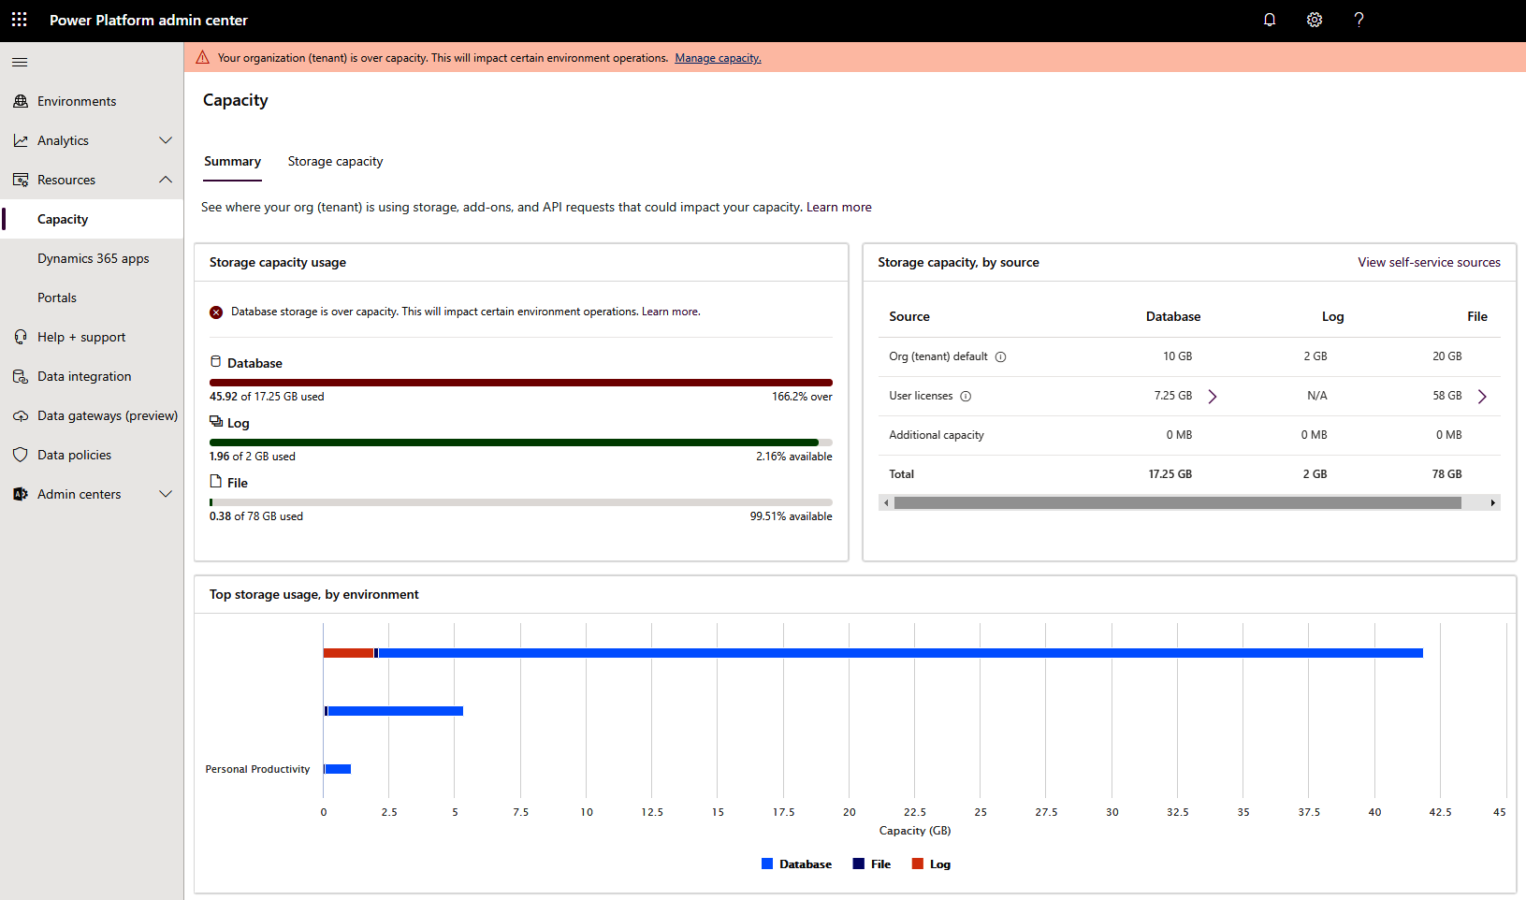This screenshot has height=900, width=1526.
Task: Expand the Admin centers chevron
Action: [166, 494]
